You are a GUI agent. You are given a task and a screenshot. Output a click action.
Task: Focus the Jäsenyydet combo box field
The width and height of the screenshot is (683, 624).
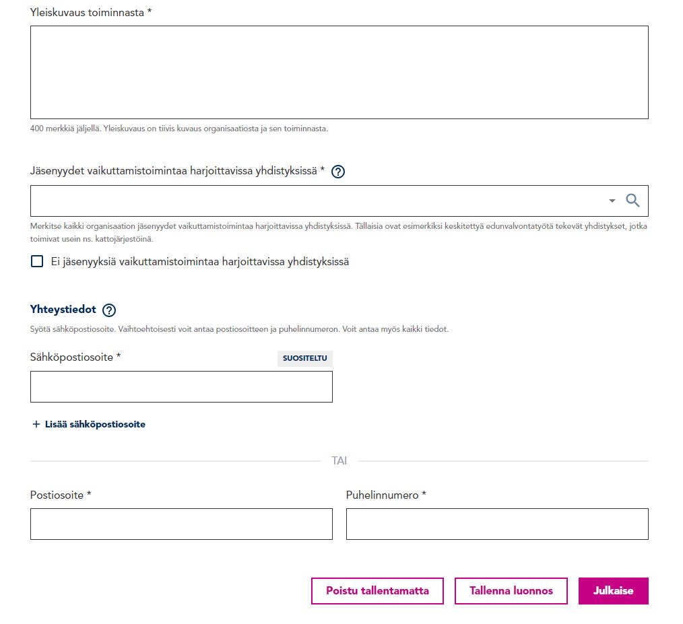point(339,201)
